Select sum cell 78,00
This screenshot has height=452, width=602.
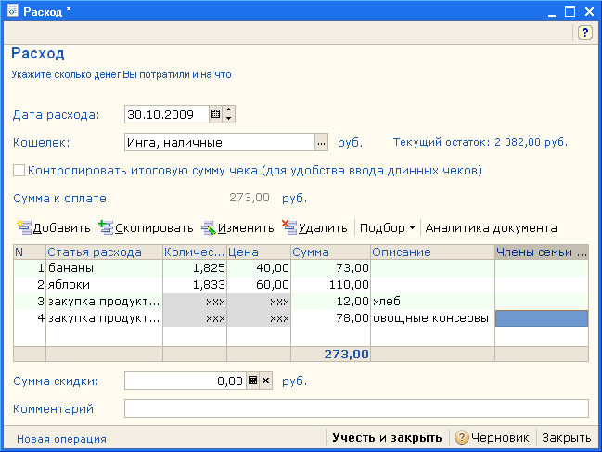click(330, 318)
